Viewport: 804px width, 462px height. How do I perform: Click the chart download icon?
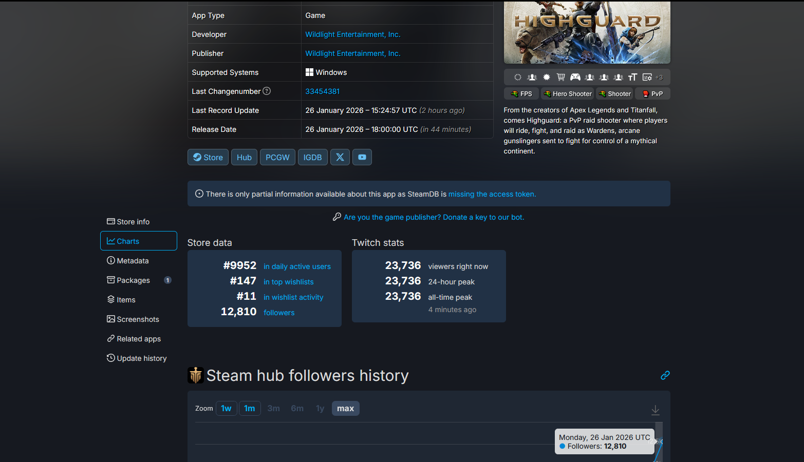click(x=656, y=410)
